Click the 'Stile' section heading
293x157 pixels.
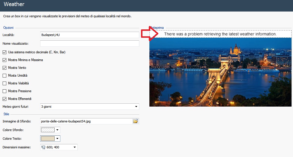pos(6,114)
